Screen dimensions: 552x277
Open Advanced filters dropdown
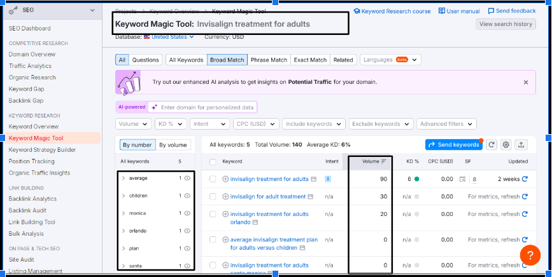click(x=446, y=124)
